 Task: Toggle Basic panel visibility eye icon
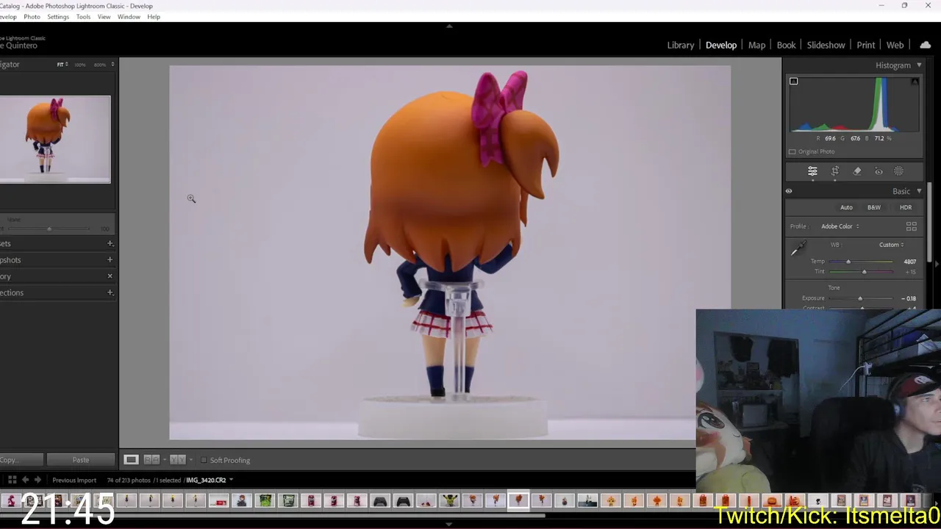click(789, 191)
